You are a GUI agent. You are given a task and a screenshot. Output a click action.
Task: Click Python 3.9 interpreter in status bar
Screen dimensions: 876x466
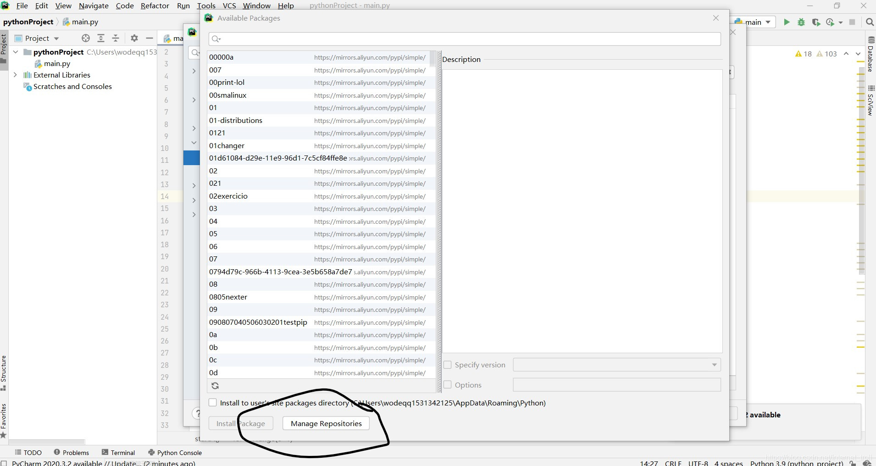(x=797, y=463)
